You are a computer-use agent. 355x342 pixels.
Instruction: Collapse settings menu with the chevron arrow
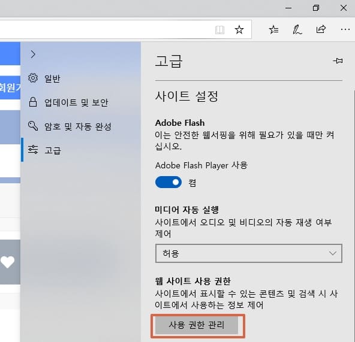click(33, 54)
